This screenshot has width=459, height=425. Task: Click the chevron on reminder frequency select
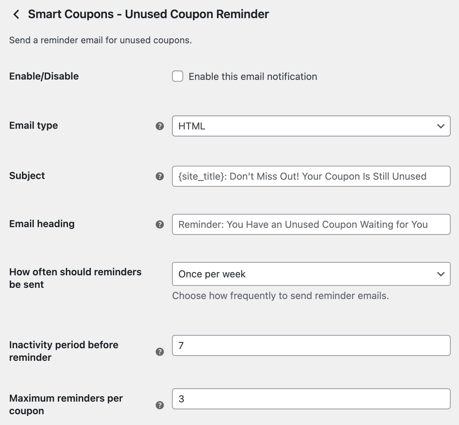click(441, 274)
